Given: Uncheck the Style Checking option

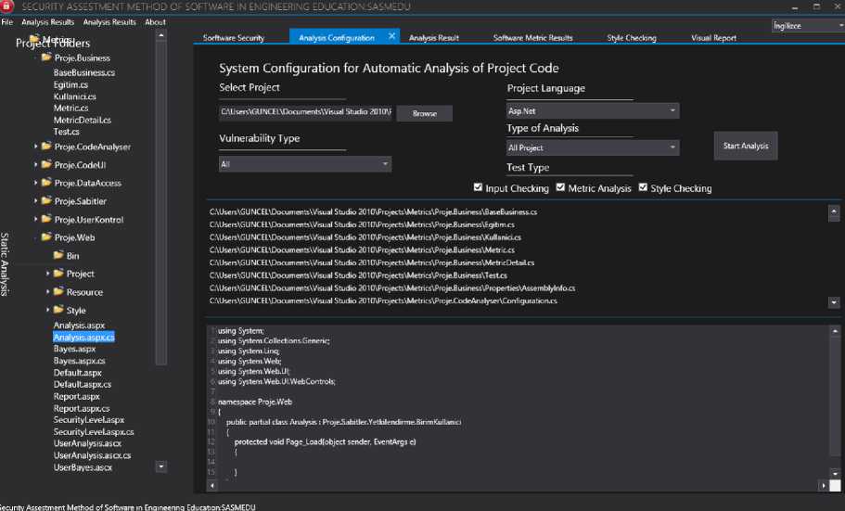Looking at the screenshot, I should pyautogui.click(x=643, y=187).
